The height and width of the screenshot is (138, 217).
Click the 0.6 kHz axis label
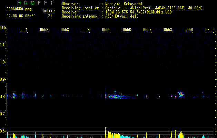[3, 131]
